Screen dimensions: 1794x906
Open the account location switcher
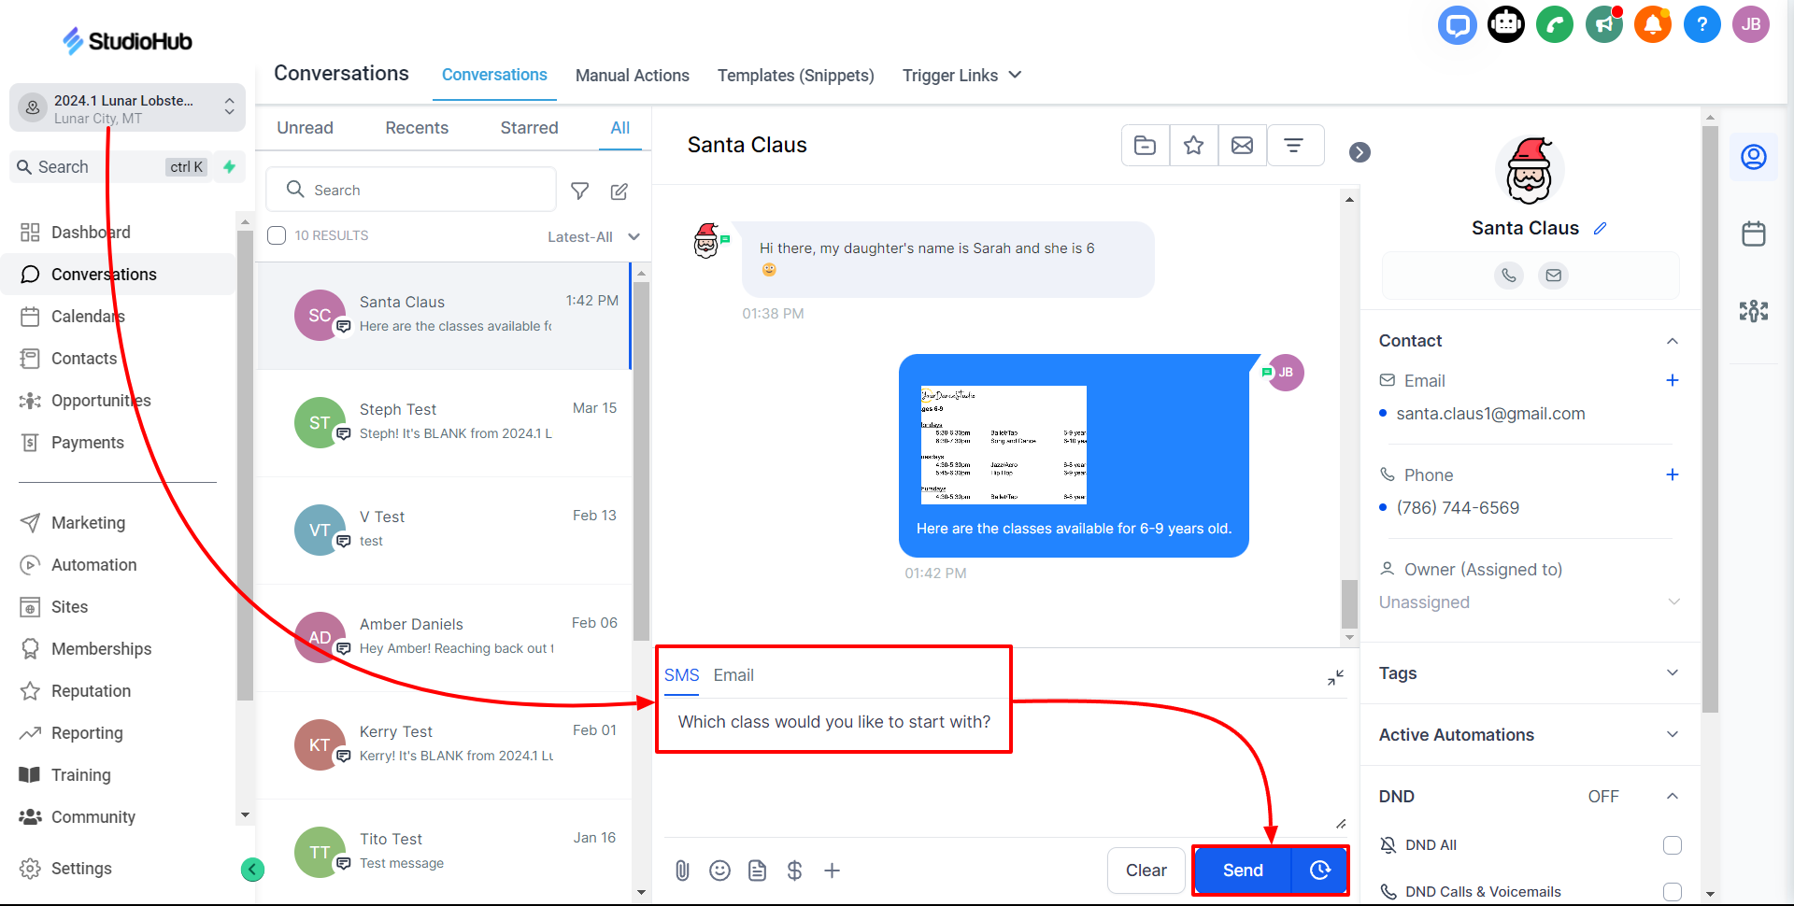(x=128, y=108)
